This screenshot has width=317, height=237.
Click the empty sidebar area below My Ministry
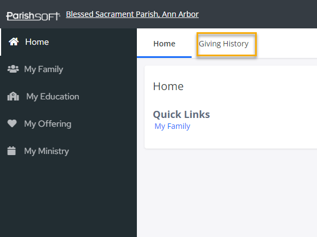68,201
